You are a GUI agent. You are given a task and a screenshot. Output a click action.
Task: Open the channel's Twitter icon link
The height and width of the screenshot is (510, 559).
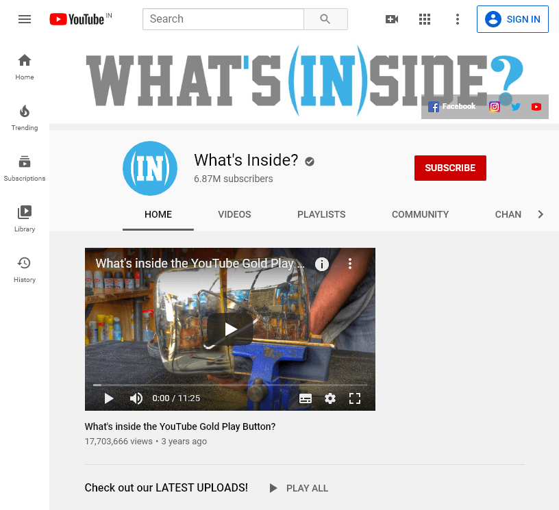coord(516,107)
